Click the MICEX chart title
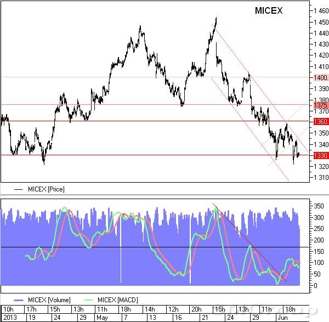This screenshot has height=322, width=329. 270,11
